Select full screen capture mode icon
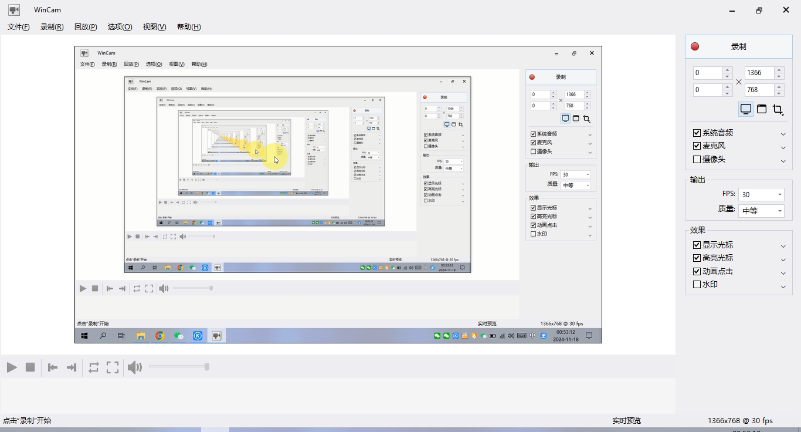The height and width of the screenshot is (432, 801). (x=746, y=109)
